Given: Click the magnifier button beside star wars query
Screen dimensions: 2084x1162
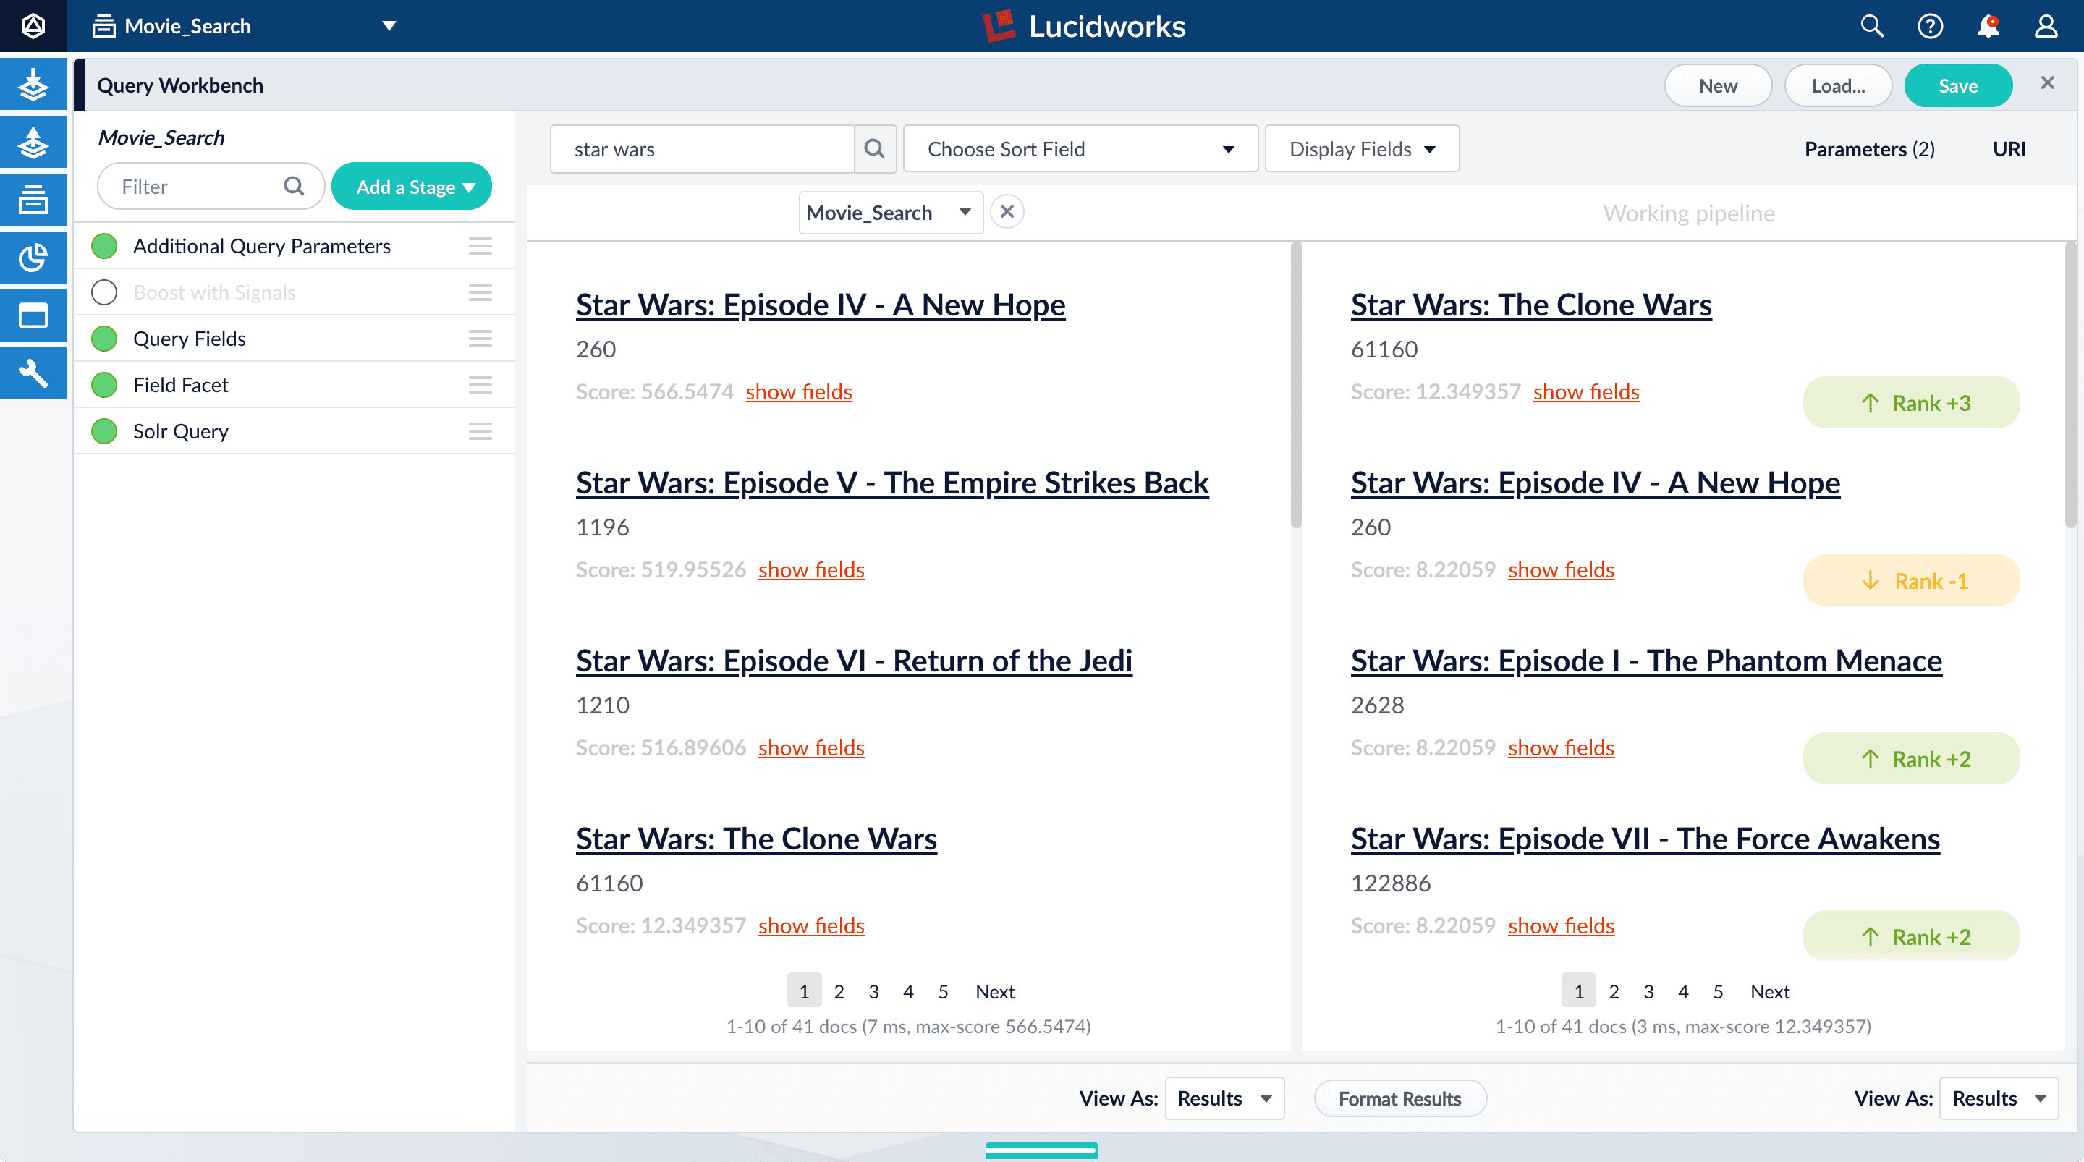Looking at the screenshot, I should [875, 148].
